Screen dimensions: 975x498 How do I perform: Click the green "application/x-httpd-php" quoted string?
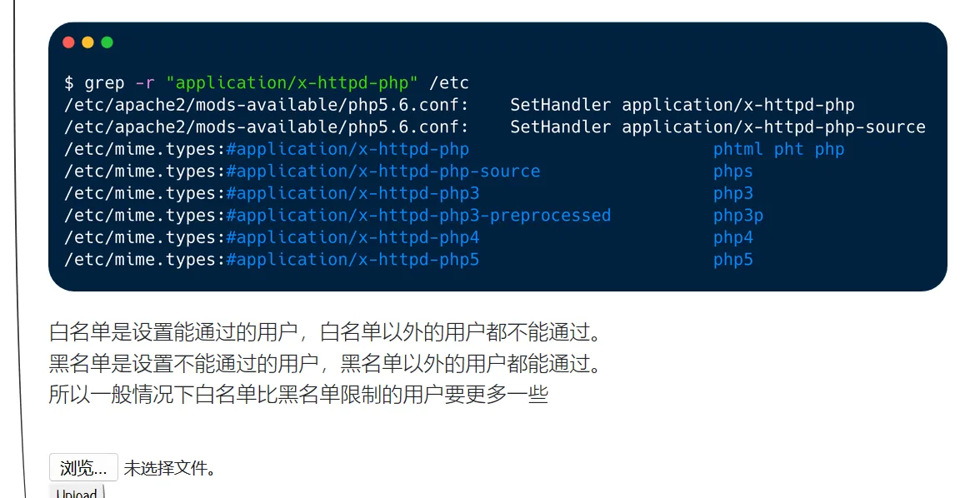pyautogui.click(x=292, y=83)
